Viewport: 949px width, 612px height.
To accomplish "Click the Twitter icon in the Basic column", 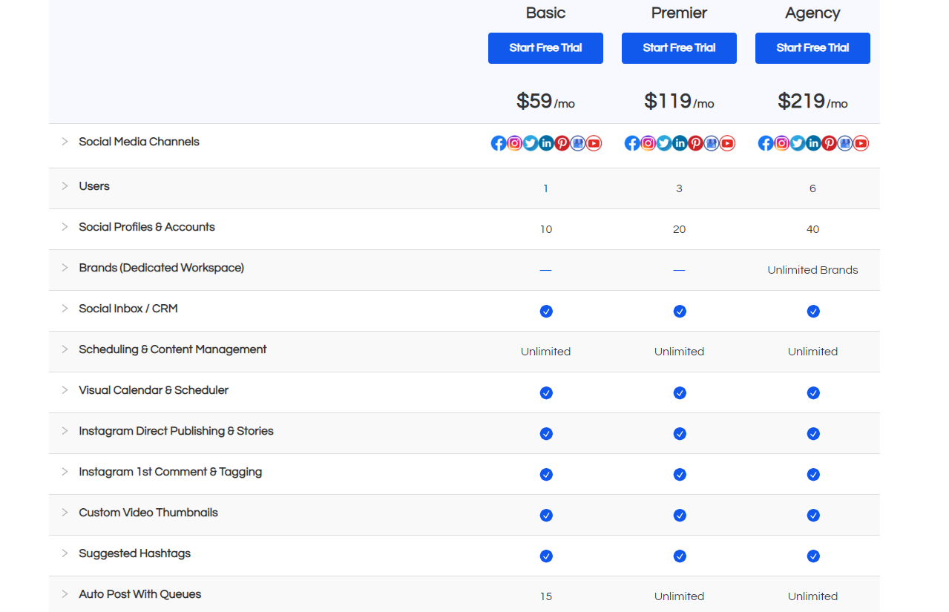I will click(531, 143).
